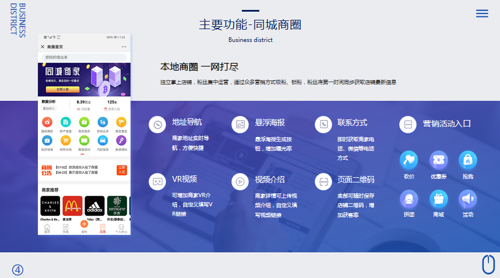The height and width of the screenshot is (278, 500).
Task: Open the hamburger menu at top right
Action: (482, 13)
